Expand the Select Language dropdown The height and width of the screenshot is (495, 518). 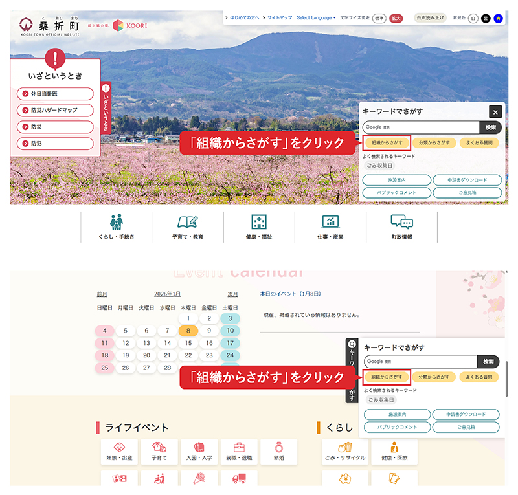coord(316,18)
